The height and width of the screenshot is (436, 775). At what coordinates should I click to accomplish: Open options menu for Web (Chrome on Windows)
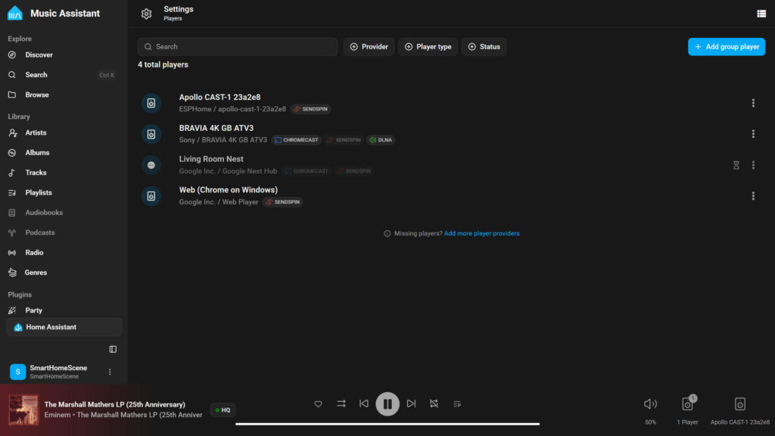tap(753, 196)
